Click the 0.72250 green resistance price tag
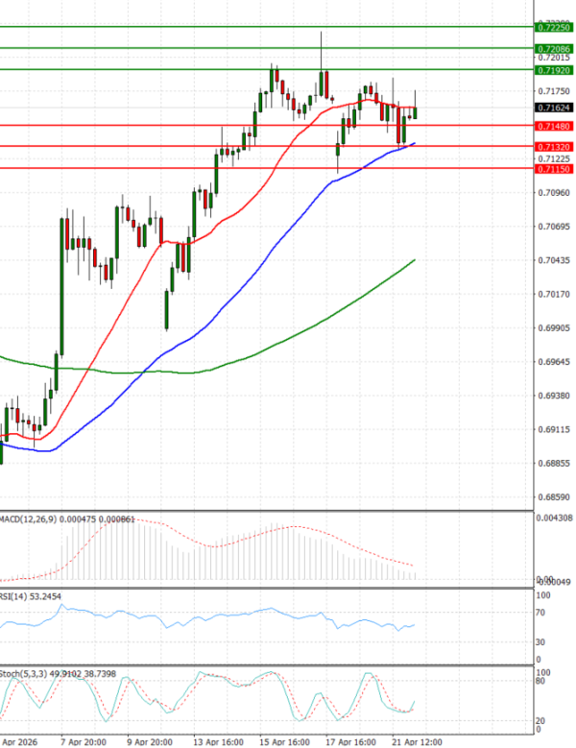 pyautogui.click(x=555, y=29)
